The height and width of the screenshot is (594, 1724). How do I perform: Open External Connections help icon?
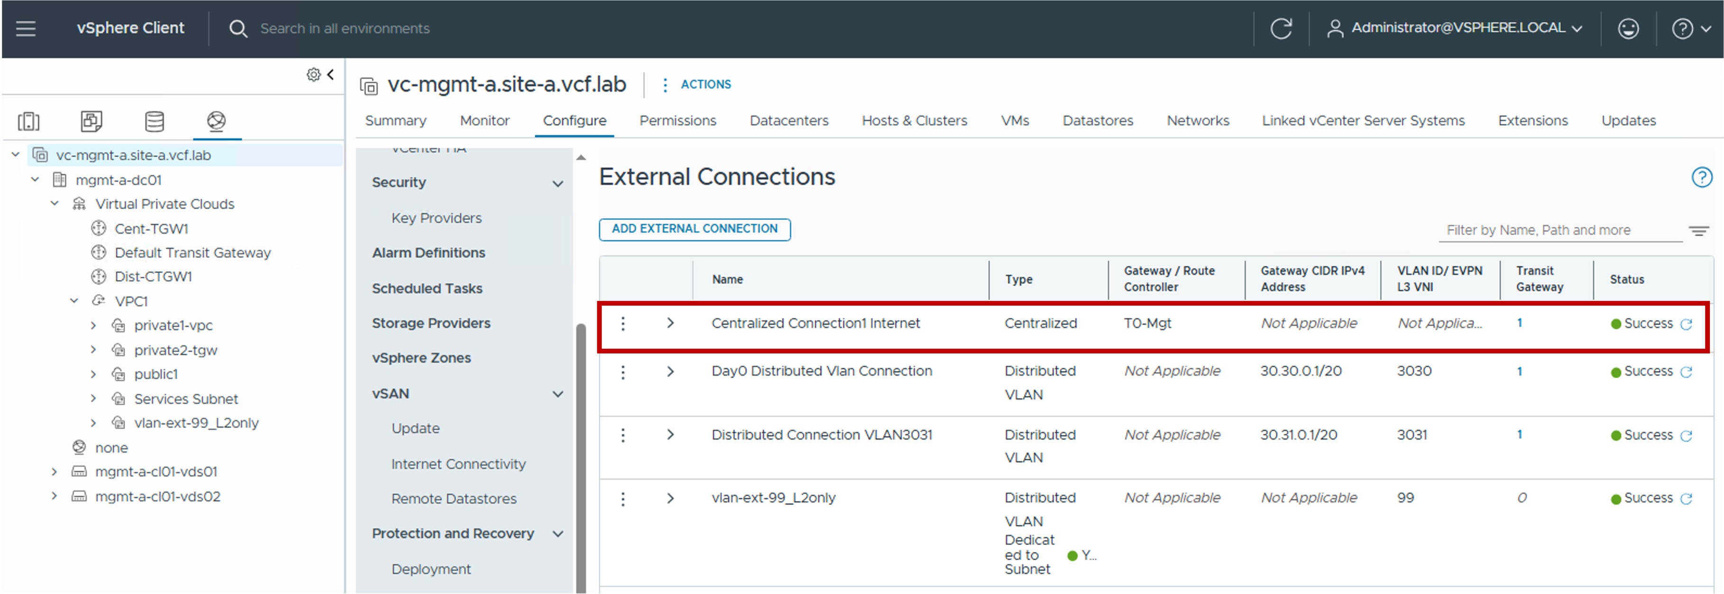point(1701,177)
